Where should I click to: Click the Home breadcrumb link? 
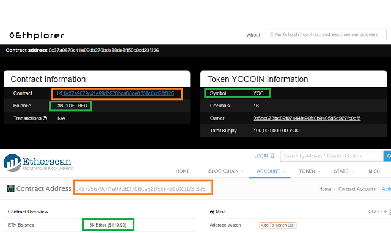tap(324, 189)
